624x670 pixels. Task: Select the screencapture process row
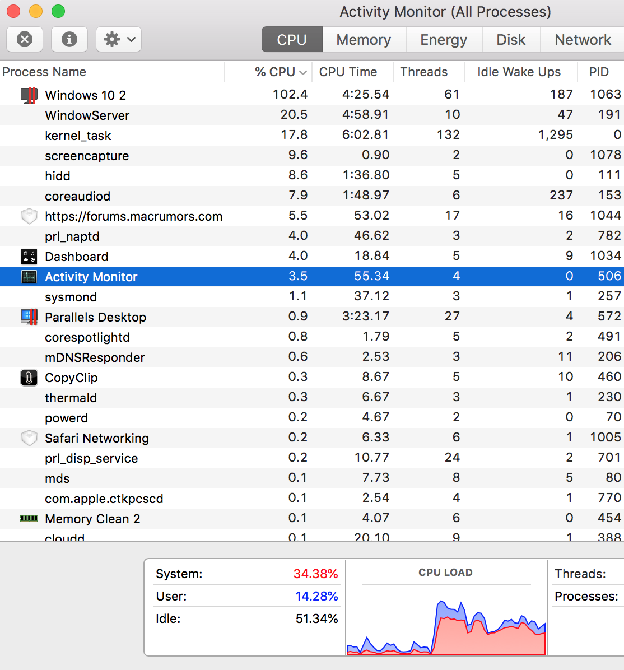coord(312,156)
